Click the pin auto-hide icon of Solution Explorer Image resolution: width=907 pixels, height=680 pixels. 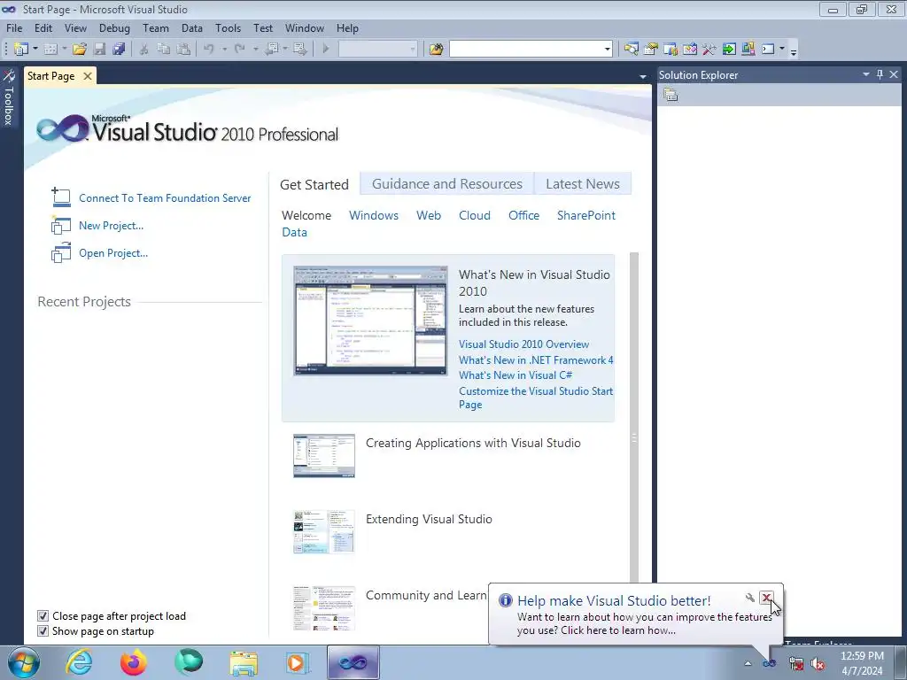coord(880,74)
